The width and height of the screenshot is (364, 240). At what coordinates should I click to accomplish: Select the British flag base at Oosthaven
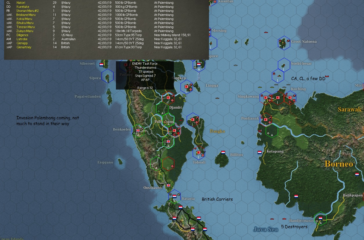pyautogui.click(x=168, y=185)
